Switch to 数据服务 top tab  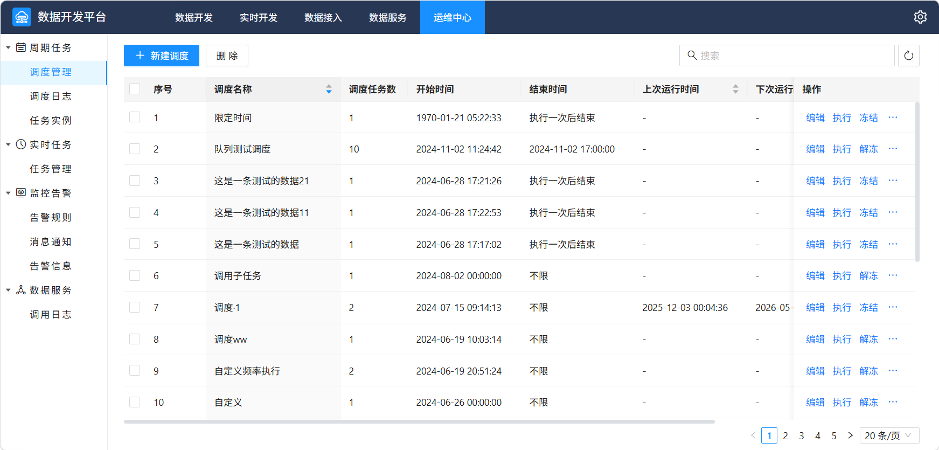[x=388, y=17]
